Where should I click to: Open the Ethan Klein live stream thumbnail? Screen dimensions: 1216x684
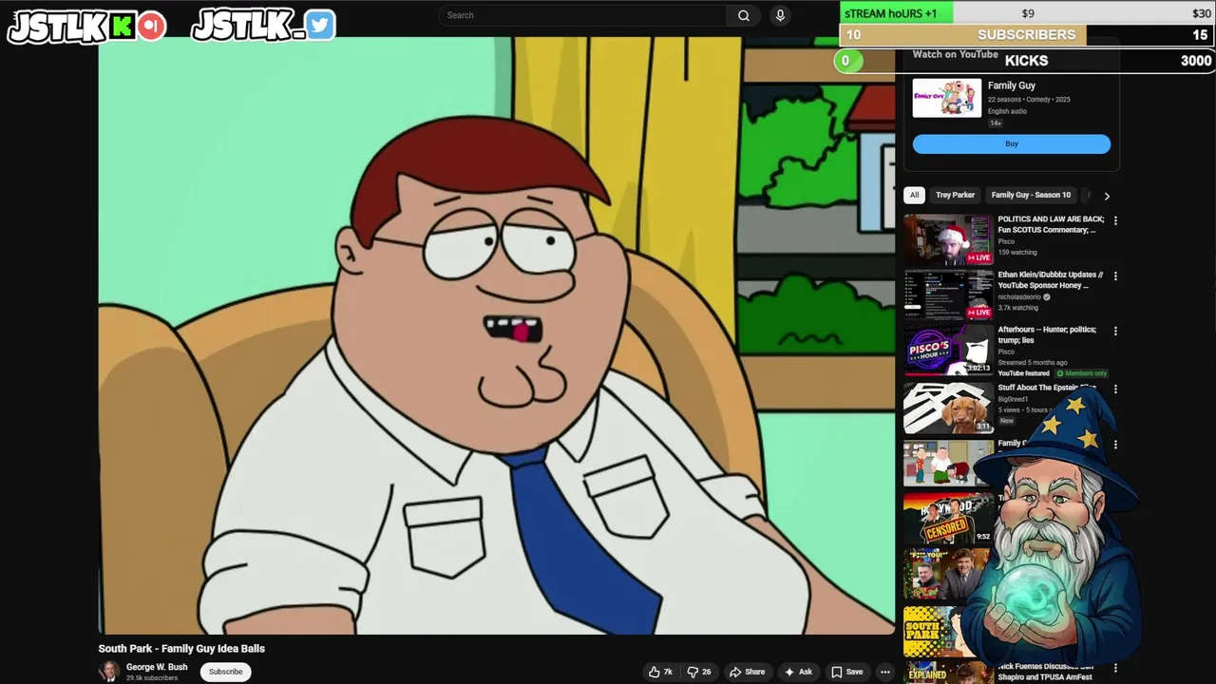(948, 294)
